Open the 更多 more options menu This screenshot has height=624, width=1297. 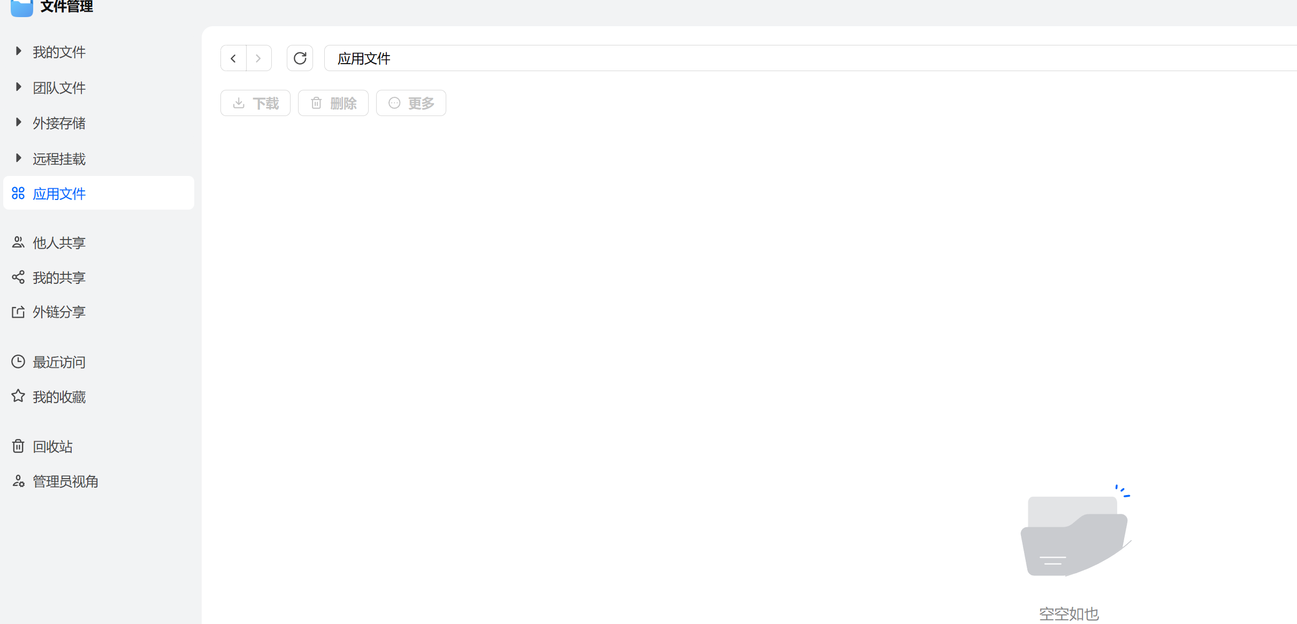coord(410,103)
